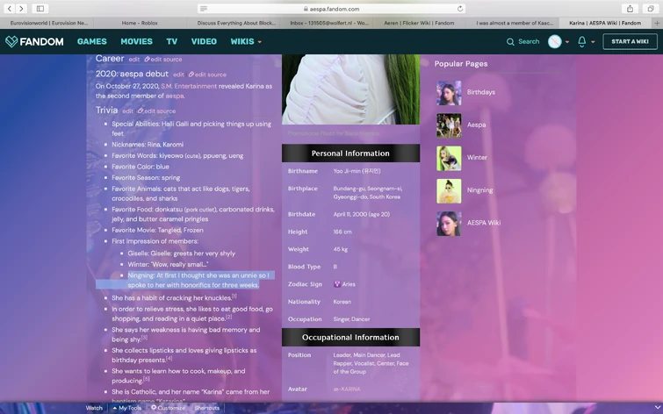Click edit next to Career heading
The image size is (663, 414).
[134, 60]
